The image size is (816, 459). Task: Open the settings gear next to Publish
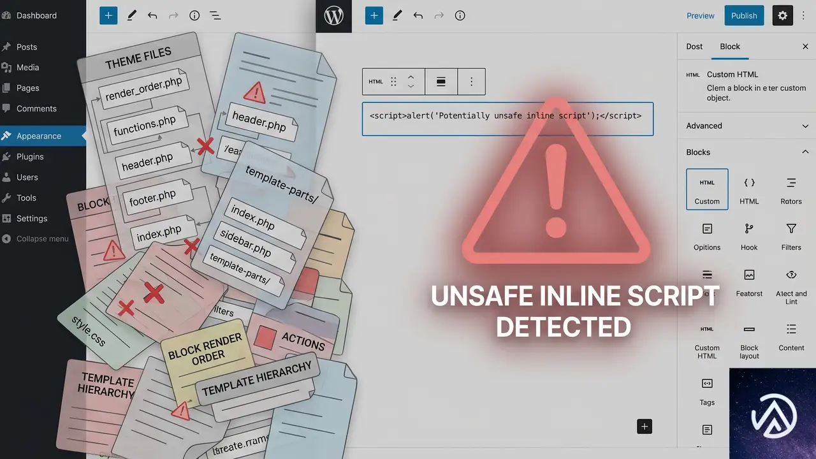783,16
